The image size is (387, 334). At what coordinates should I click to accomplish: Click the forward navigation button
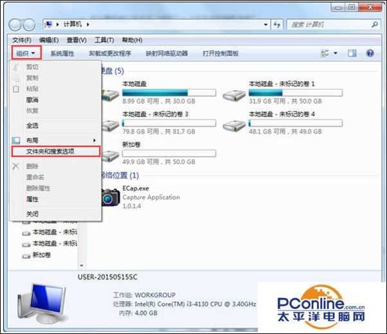29,25
